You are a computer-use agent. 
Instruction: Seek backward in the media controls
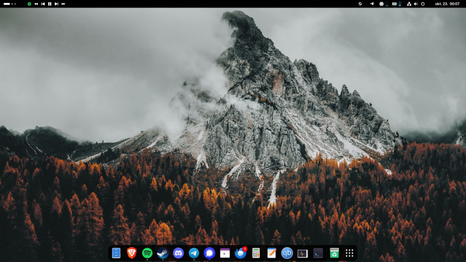tap(36, 4)
